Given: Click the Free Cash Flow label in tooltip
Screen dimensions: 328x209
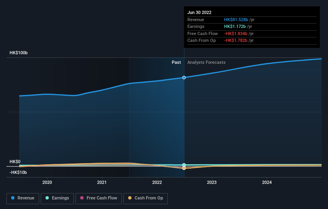Looking at the screenshot, I should point(203,34).
